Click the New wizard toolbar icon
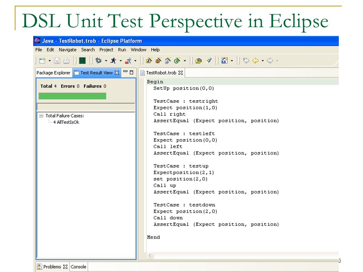Screen dimensions: 363x272 (42, 60)
